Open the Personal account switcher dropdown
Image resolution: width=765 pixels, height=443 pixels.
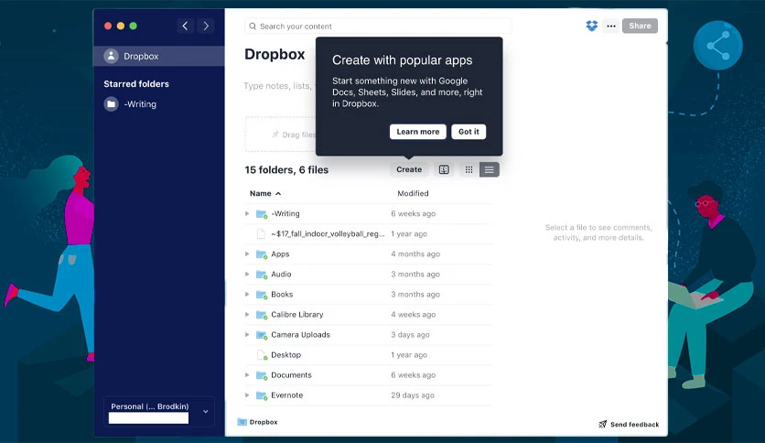click(159, 412)
